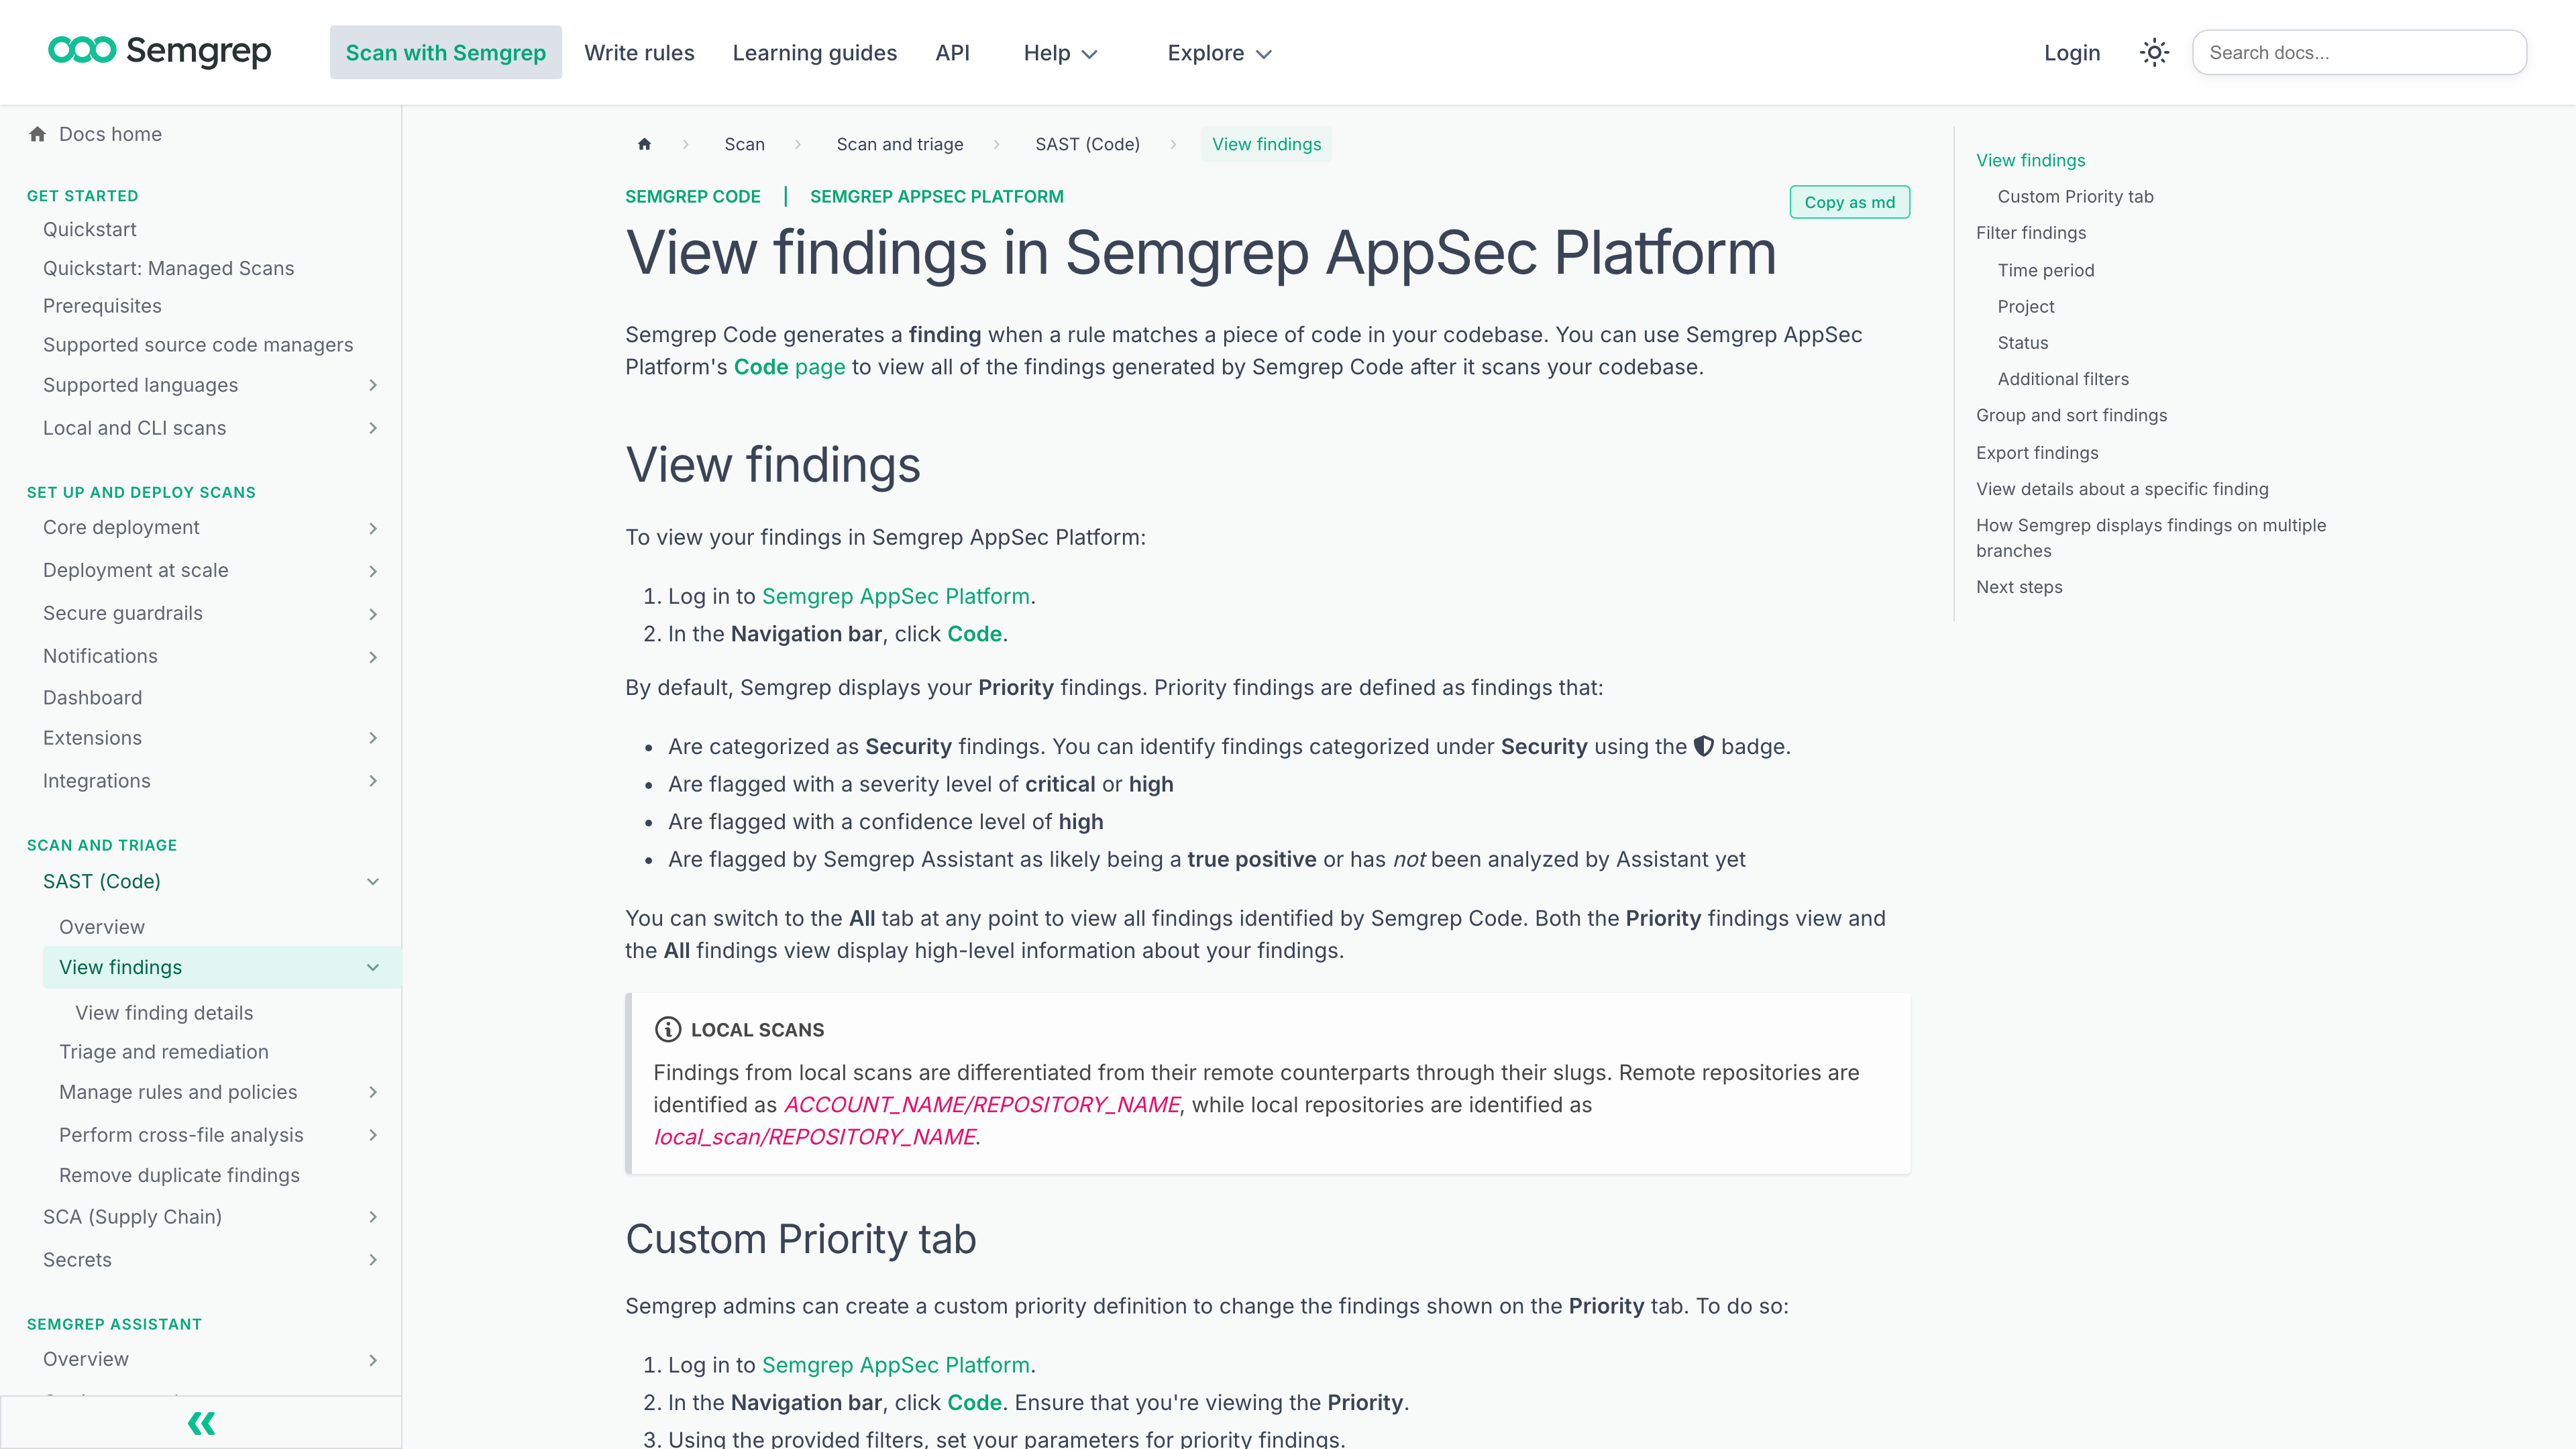Image resolution: width=2576 pixels, height=1449 pixels.
Task: Expand Manage rules and policies chevron
Action: tap(373, 1092)
